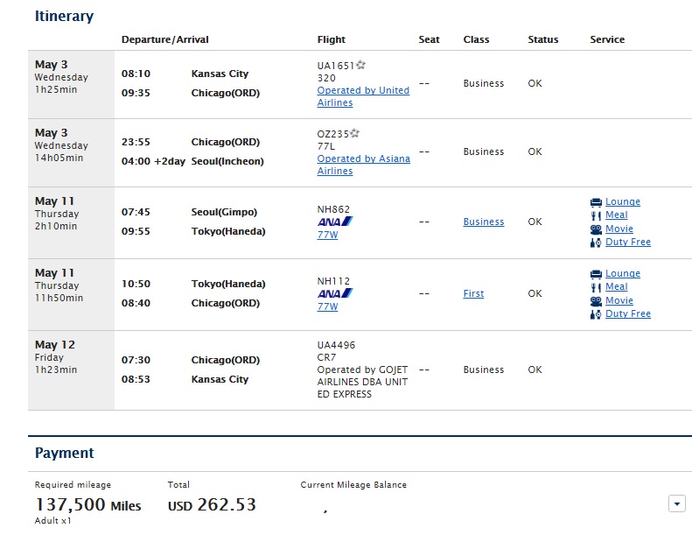The image size is (692, 535).
Task: Click the Meal fork-knife icon for NH112
Action: pos(596,287)
